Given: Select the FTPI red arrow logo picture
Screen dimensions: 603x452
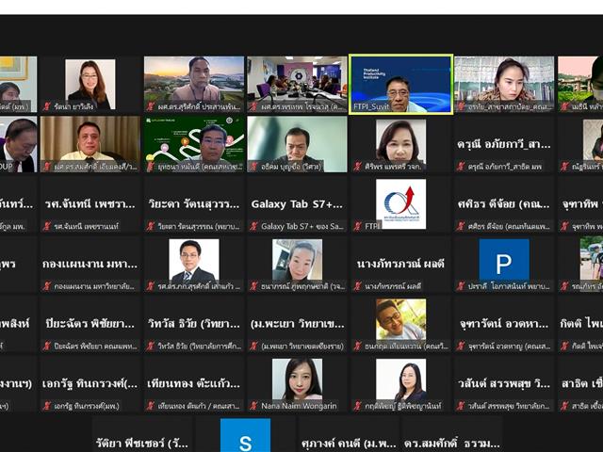Looking at the screenshot, I should pos(400,204).
